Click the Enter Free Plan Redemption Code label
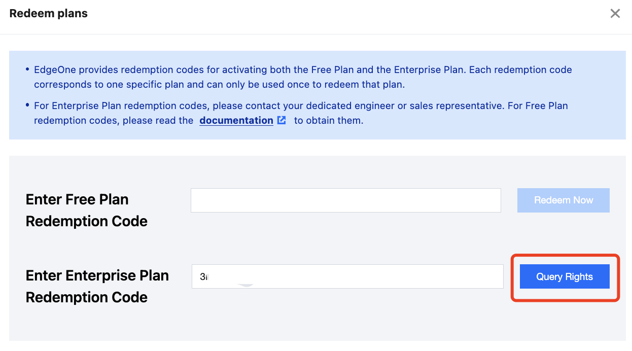This screenshot has width=632, height=351. (86, 210)
